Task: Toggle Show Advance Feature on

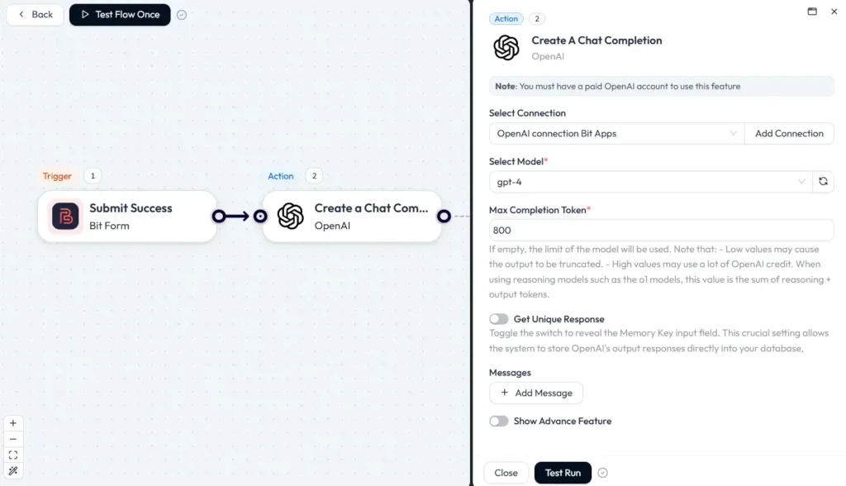Action: (x=499, y=421)
